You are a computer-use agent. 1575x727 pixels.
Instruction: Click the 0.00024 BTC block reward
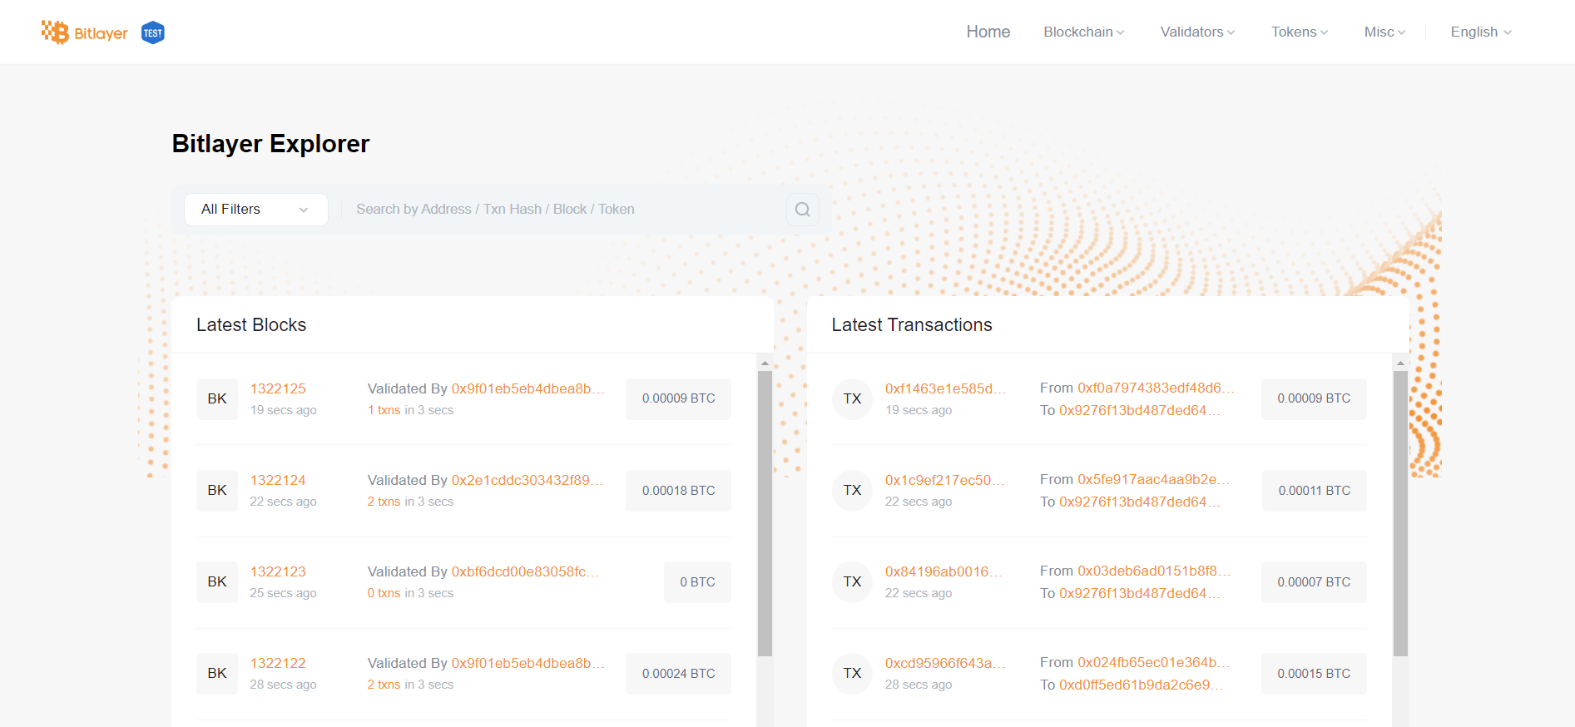[x=678, y=674]
